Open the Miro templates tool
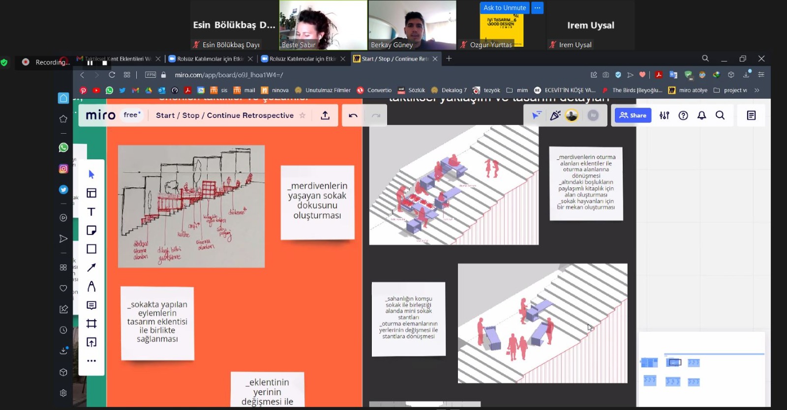 click(91, 193)
